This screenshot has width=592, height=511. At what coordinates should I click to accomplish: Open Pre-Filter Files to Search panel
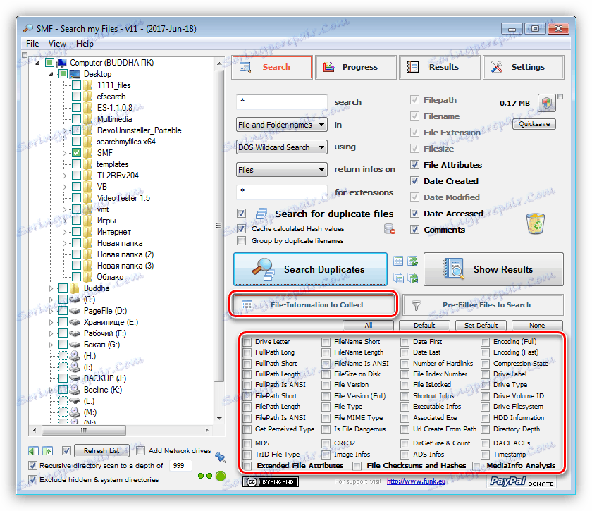[x=483, y=304]
